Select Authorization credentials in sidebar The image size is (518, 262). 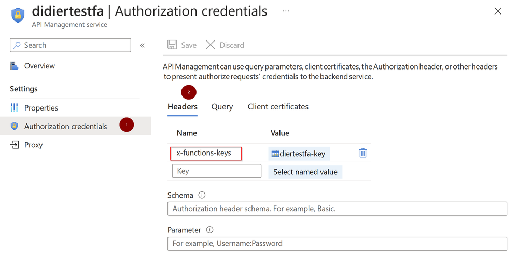[x=65, y=126]
